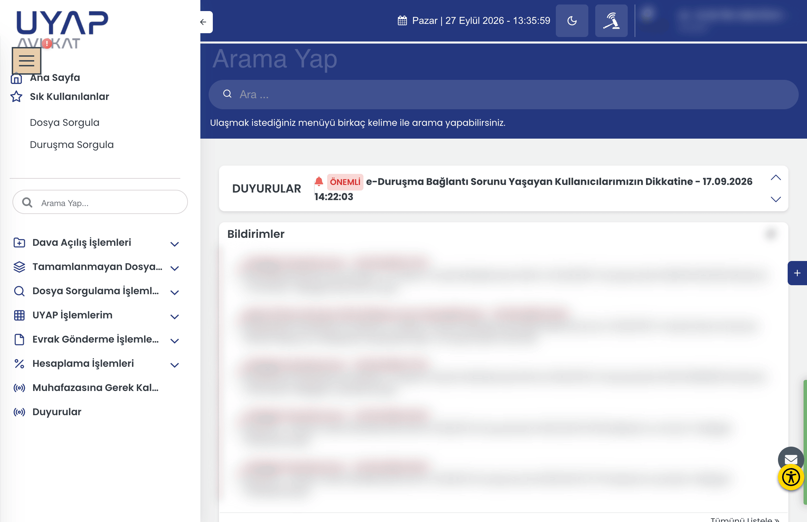This screenshot has width=807, height=522.
Task: Click the sidebar Arama Yap search field
Action: 100,202
